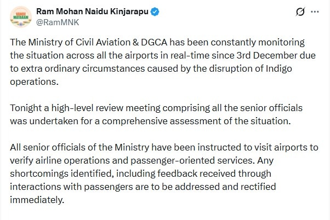Open the Vande Mataram profile picture
This screenshot has width=330, height=220.
(x=20, y=18)
